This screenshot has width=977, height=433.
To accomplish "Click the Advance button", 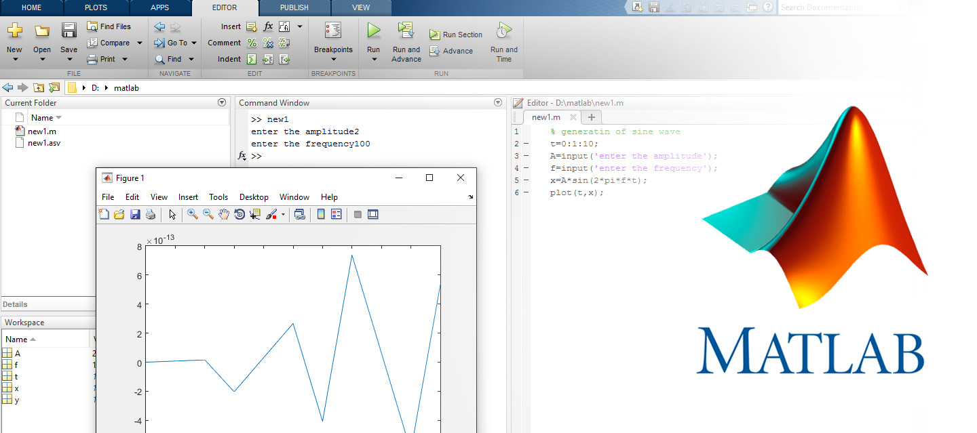I will click(x=451, y=51).
